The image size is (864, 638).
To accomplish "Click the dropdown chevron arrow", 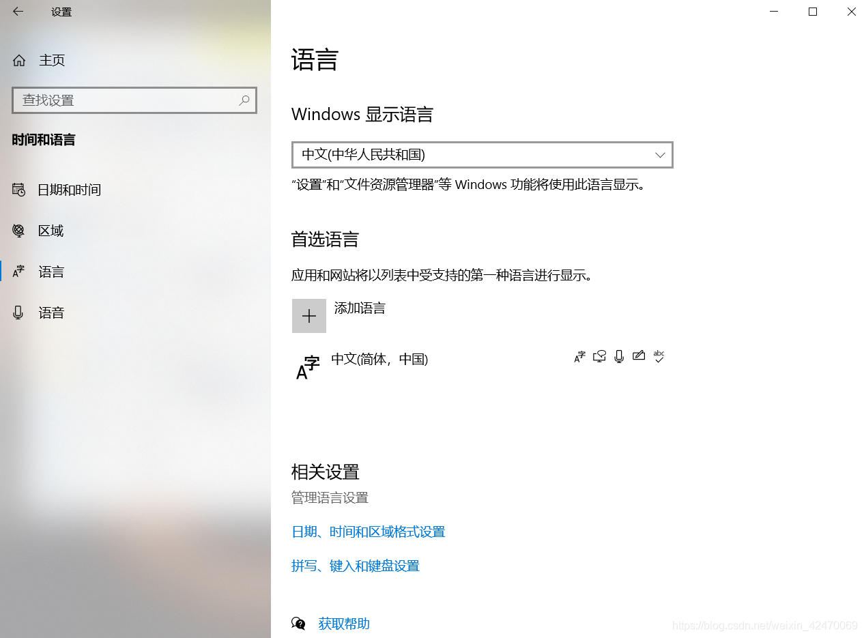I will 660,155.
